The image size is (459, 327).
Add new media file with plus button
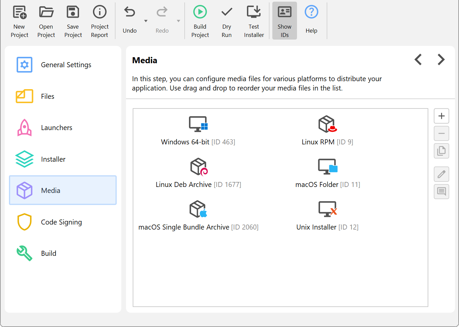(441, 116)
